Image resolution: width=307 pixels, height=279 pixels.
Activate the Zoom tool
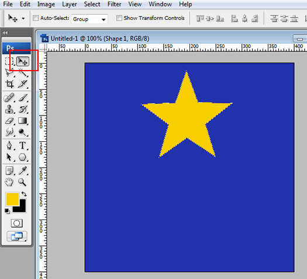(22, 182)
